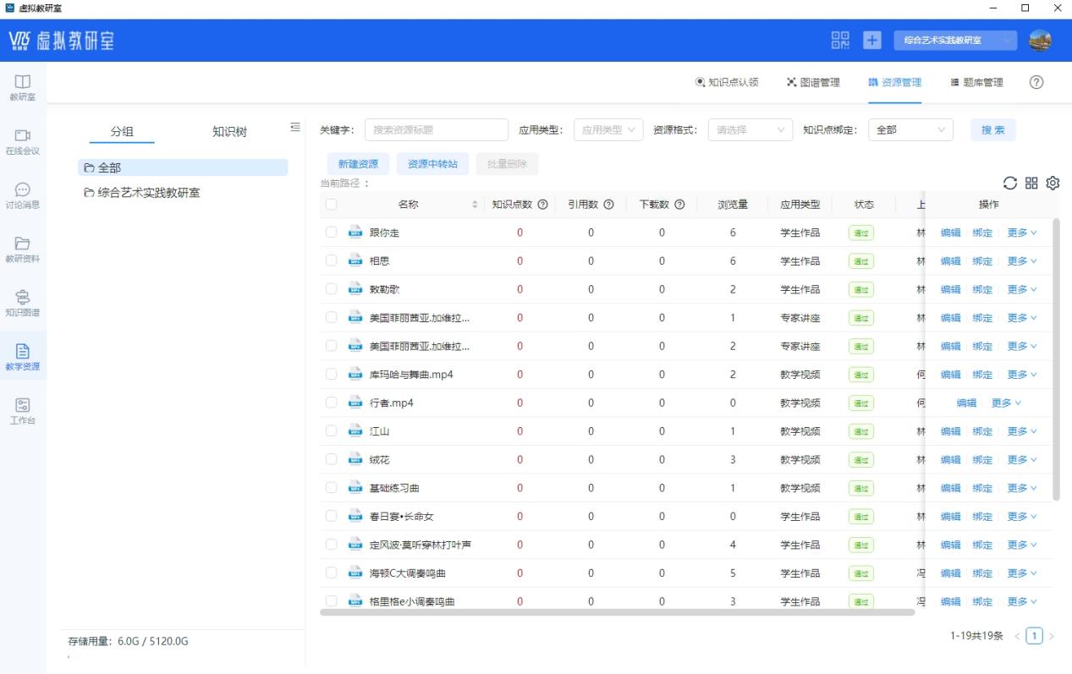Open table column settings gear icon
Screen dimensions: 1072x674
pyautogui.click(x=1053, y=183)
